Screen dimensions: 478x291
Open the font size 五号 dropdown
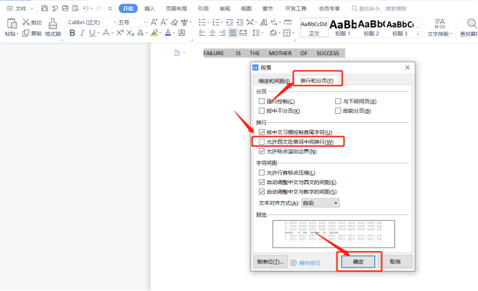[x=145, y=22]
